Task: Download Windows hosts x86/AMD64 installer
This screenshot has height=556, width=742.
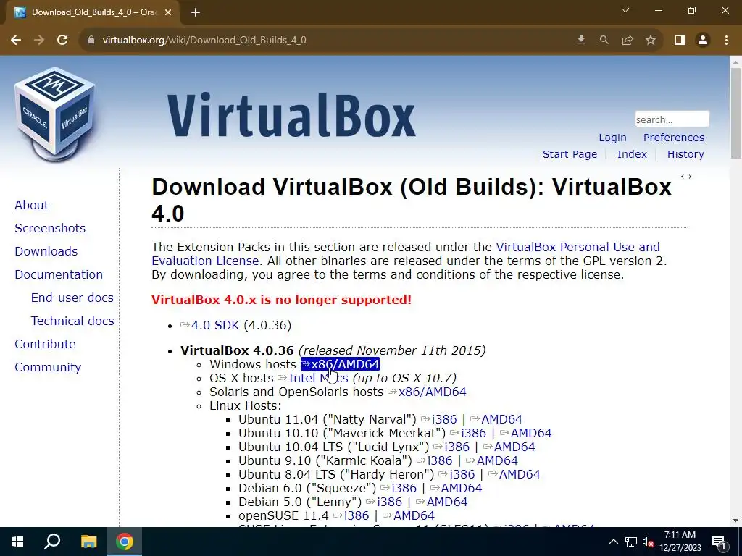Action: [x=340, y=365]
